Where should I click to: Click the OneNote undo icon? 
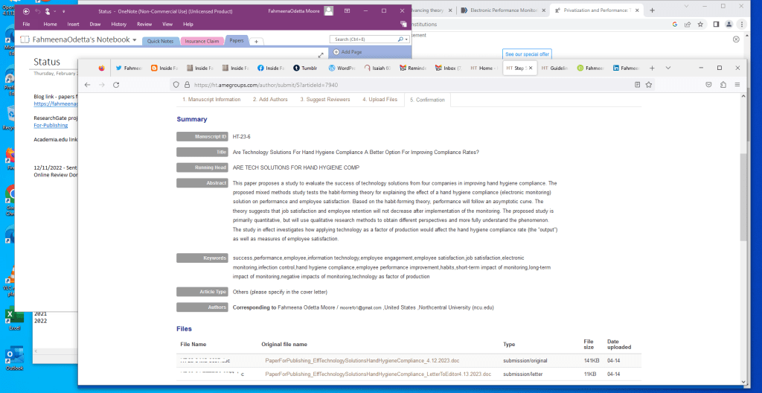(37, 11)
